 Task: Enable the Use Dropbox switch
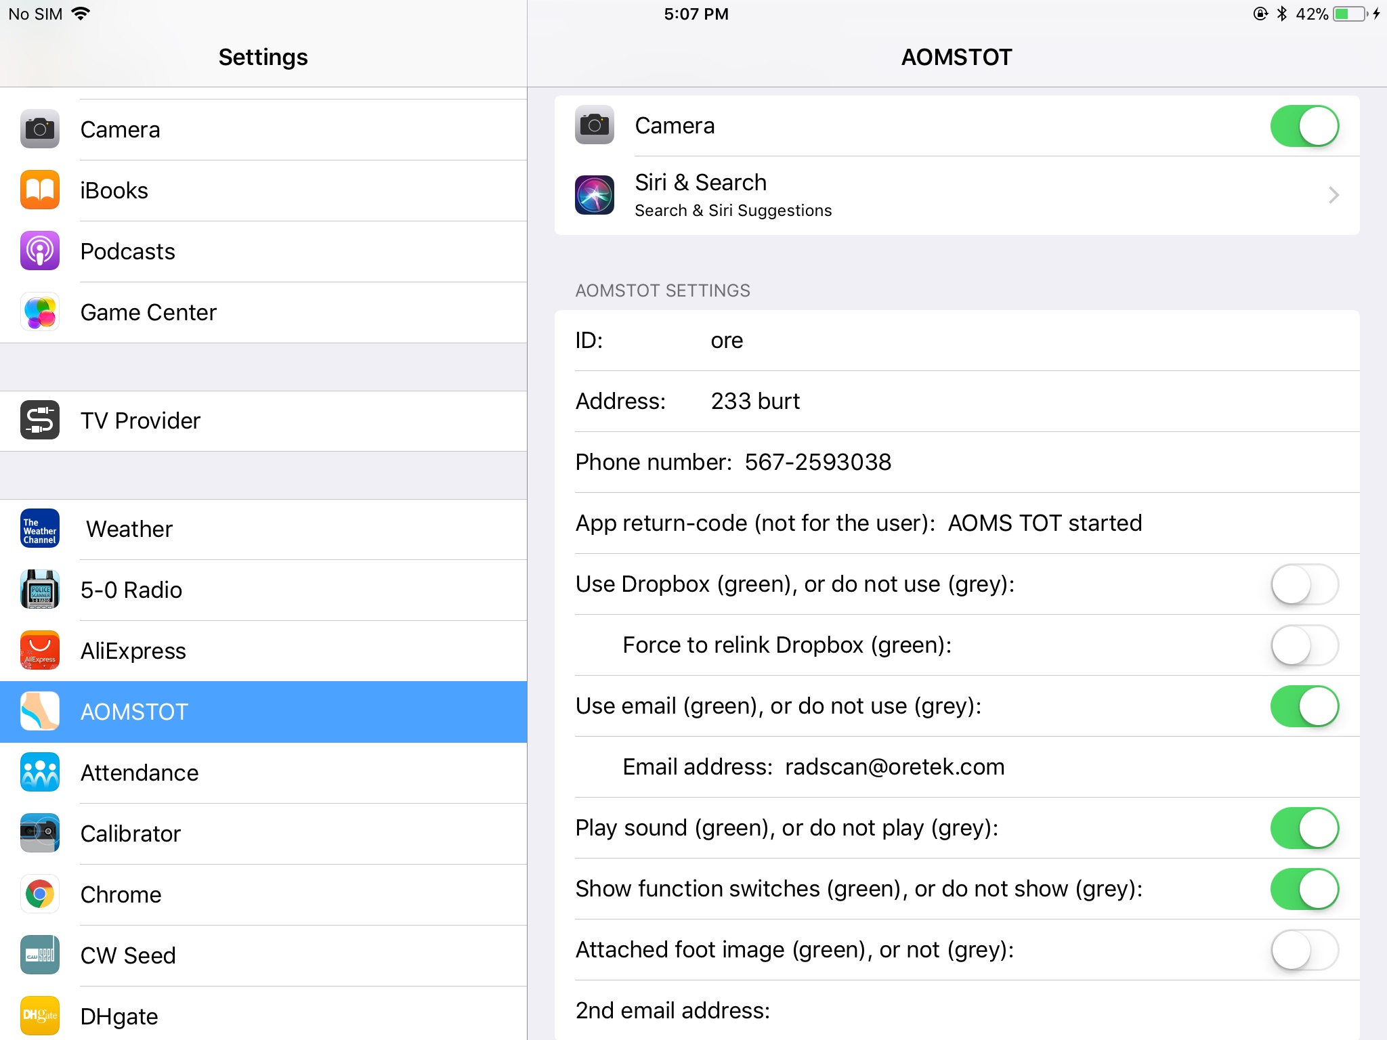tap(1304, 584)
